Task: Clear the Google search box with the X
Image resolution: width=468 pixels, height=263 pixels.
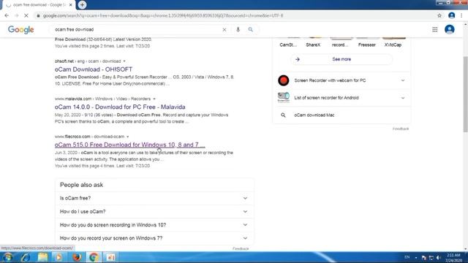Action: [224, 29]
